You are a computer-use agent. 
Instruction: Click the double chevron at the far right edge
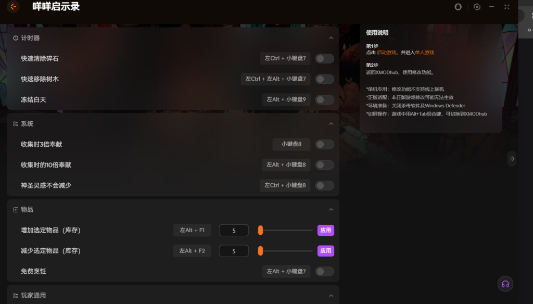coord(529,30)
